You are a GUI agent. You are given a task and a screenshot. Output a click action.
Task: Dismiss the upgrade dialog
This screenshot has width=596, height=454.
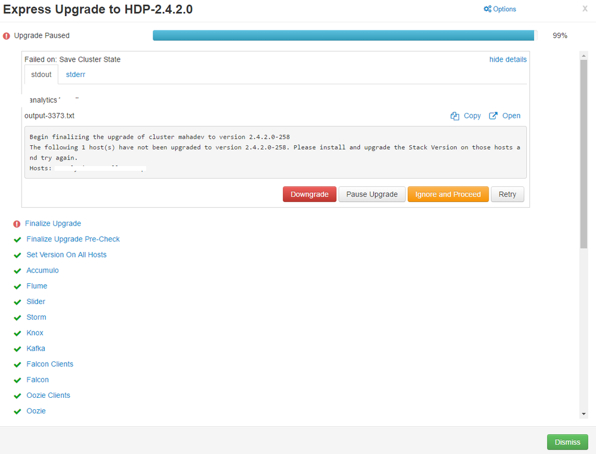(567, 442)
